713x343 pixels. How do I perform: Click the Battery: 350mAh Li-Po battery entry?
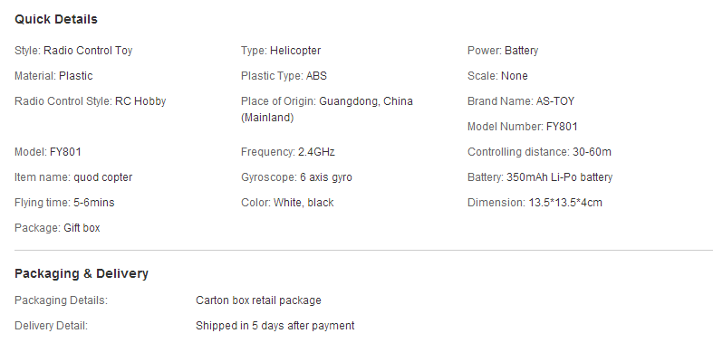click(540, 177)
